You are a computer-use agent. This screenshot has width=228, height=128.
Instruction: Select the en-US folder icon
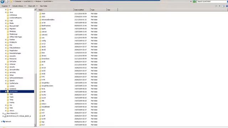[40, 68]
